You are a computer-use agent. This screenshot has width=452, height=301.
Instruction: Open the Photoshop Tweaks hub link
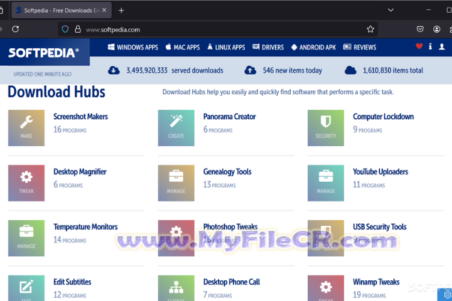point(230,227)
